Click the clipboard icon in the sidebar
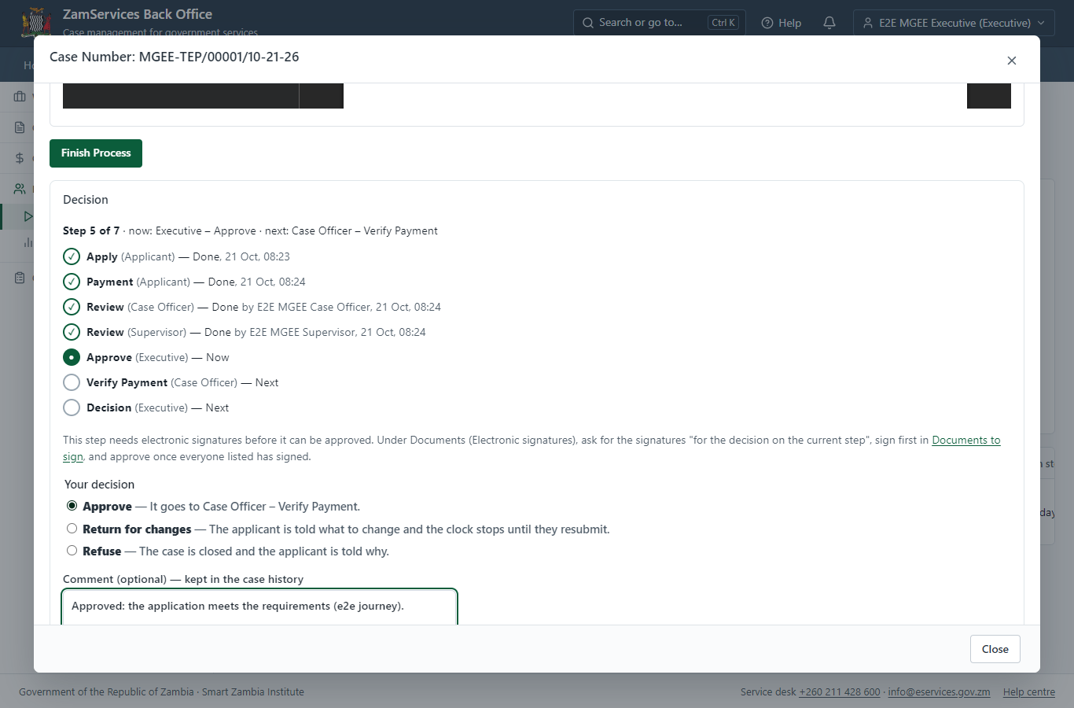The height and width of the screenshot is (708, 1074). coord(20,278)
